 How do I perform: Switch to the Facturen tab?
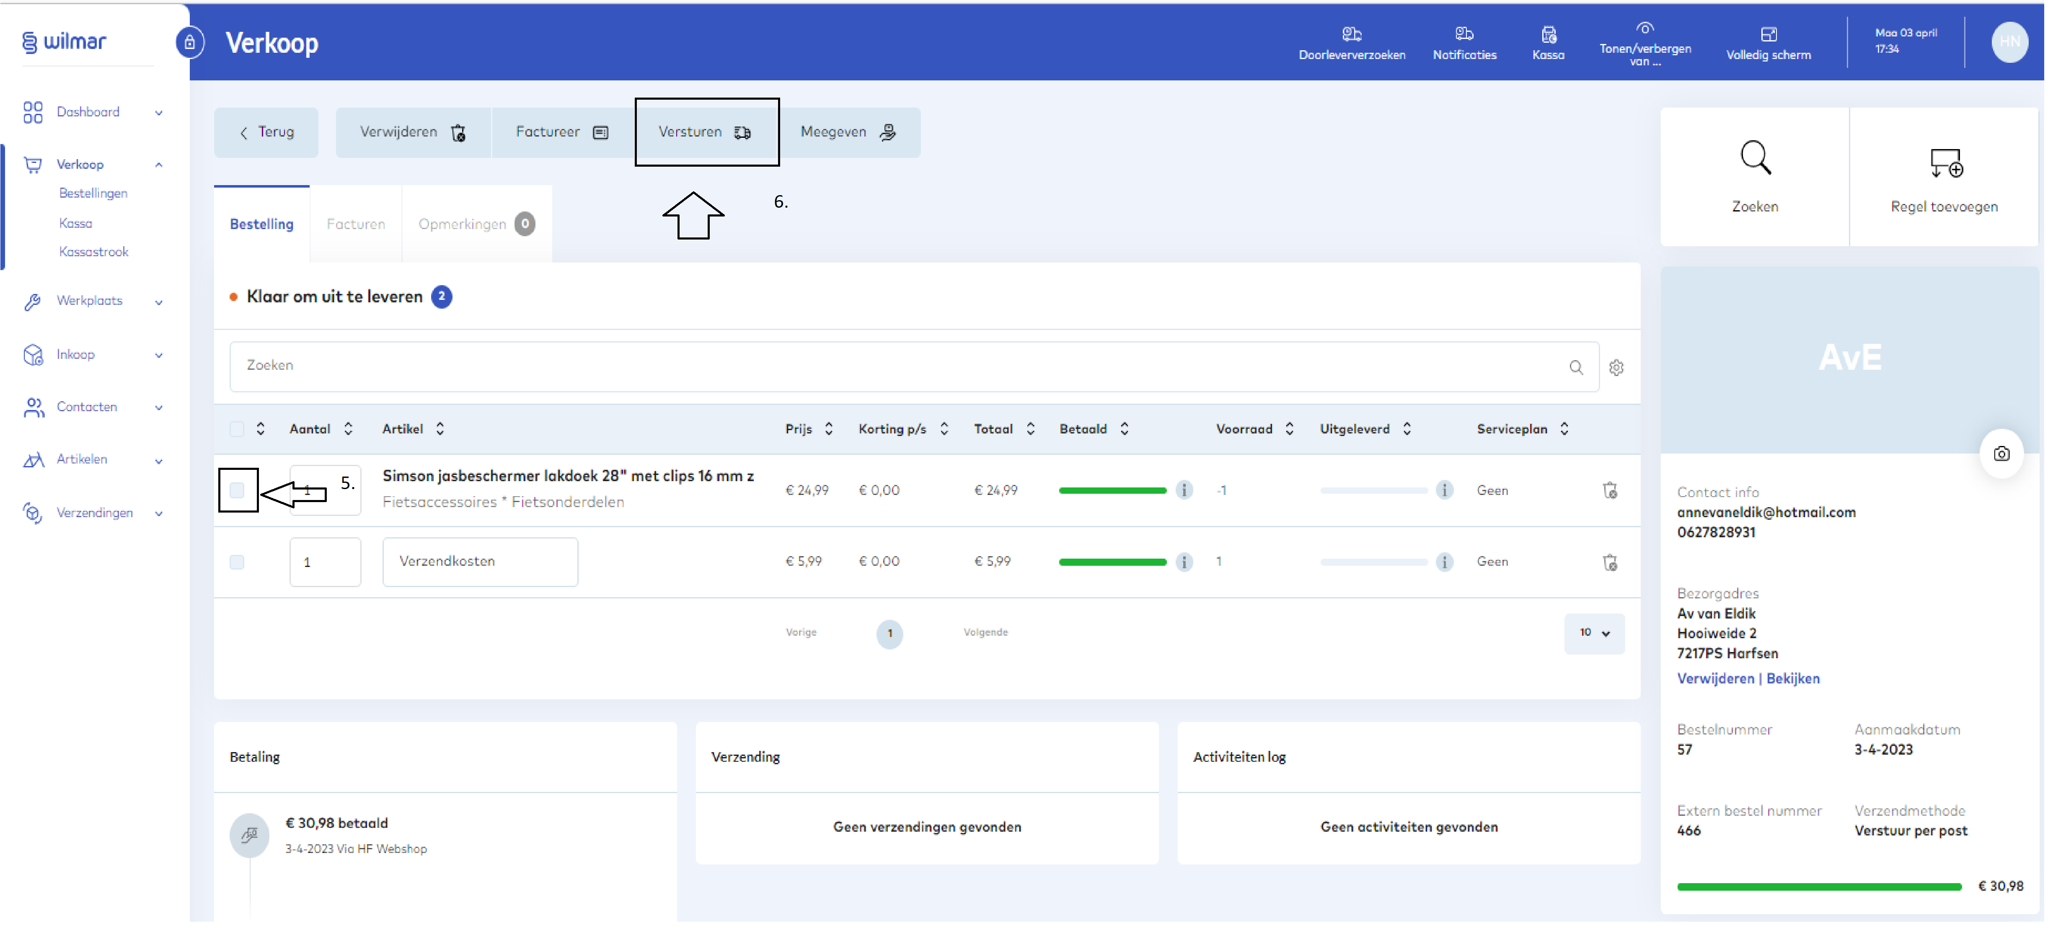tap(357, 225)
